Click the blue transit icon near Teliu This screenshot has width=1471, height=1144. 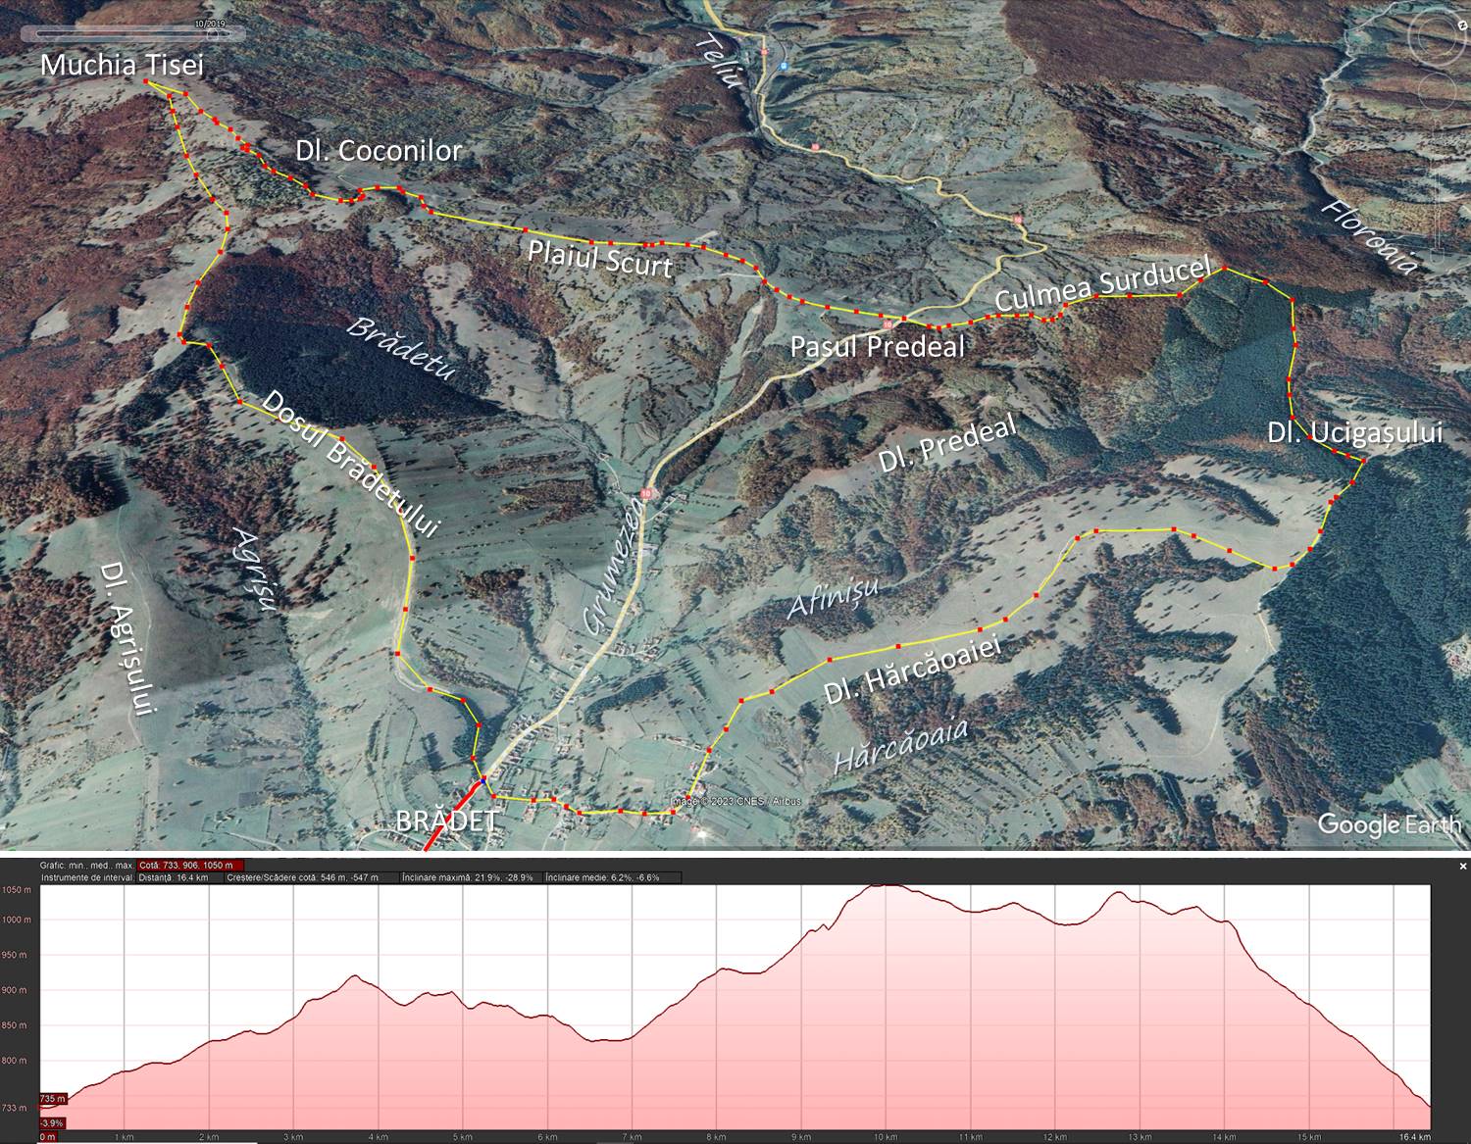tap(784, 66)
